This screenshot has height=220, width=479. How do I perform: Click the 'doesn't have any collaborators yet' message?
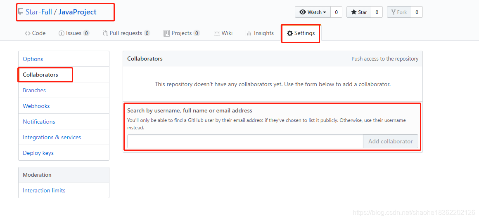tap(273, 84)
